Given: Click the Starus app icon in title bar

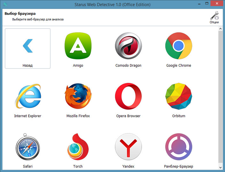Looking at the screenshot, I should 5,4.
